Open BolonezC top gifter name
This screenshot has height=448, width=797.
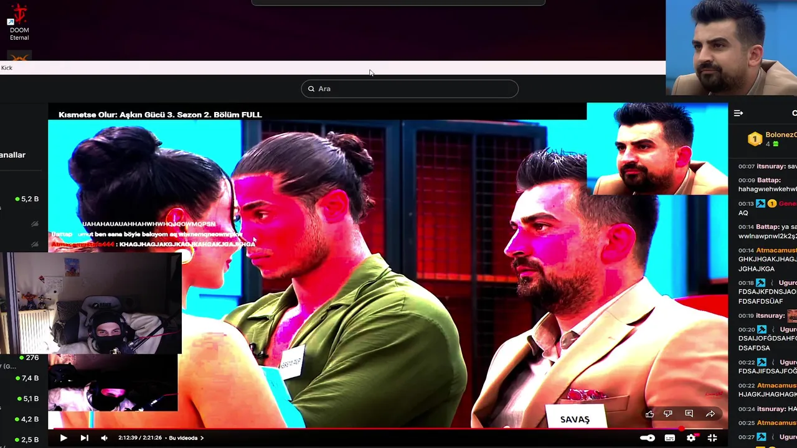coord(781,135)
